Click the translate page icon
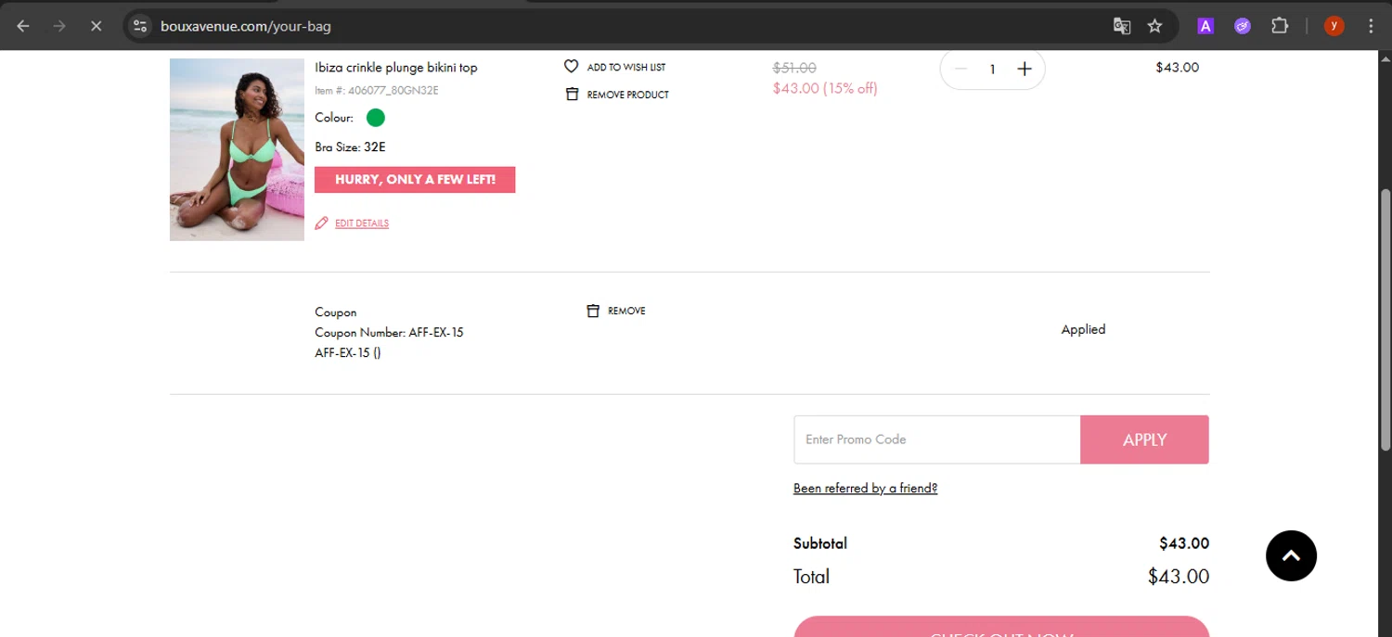The height and width of the screenshot is (637, 1392). (1122, 26)
